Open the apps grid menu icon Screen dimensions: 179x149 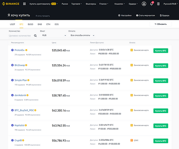point(24,4)
